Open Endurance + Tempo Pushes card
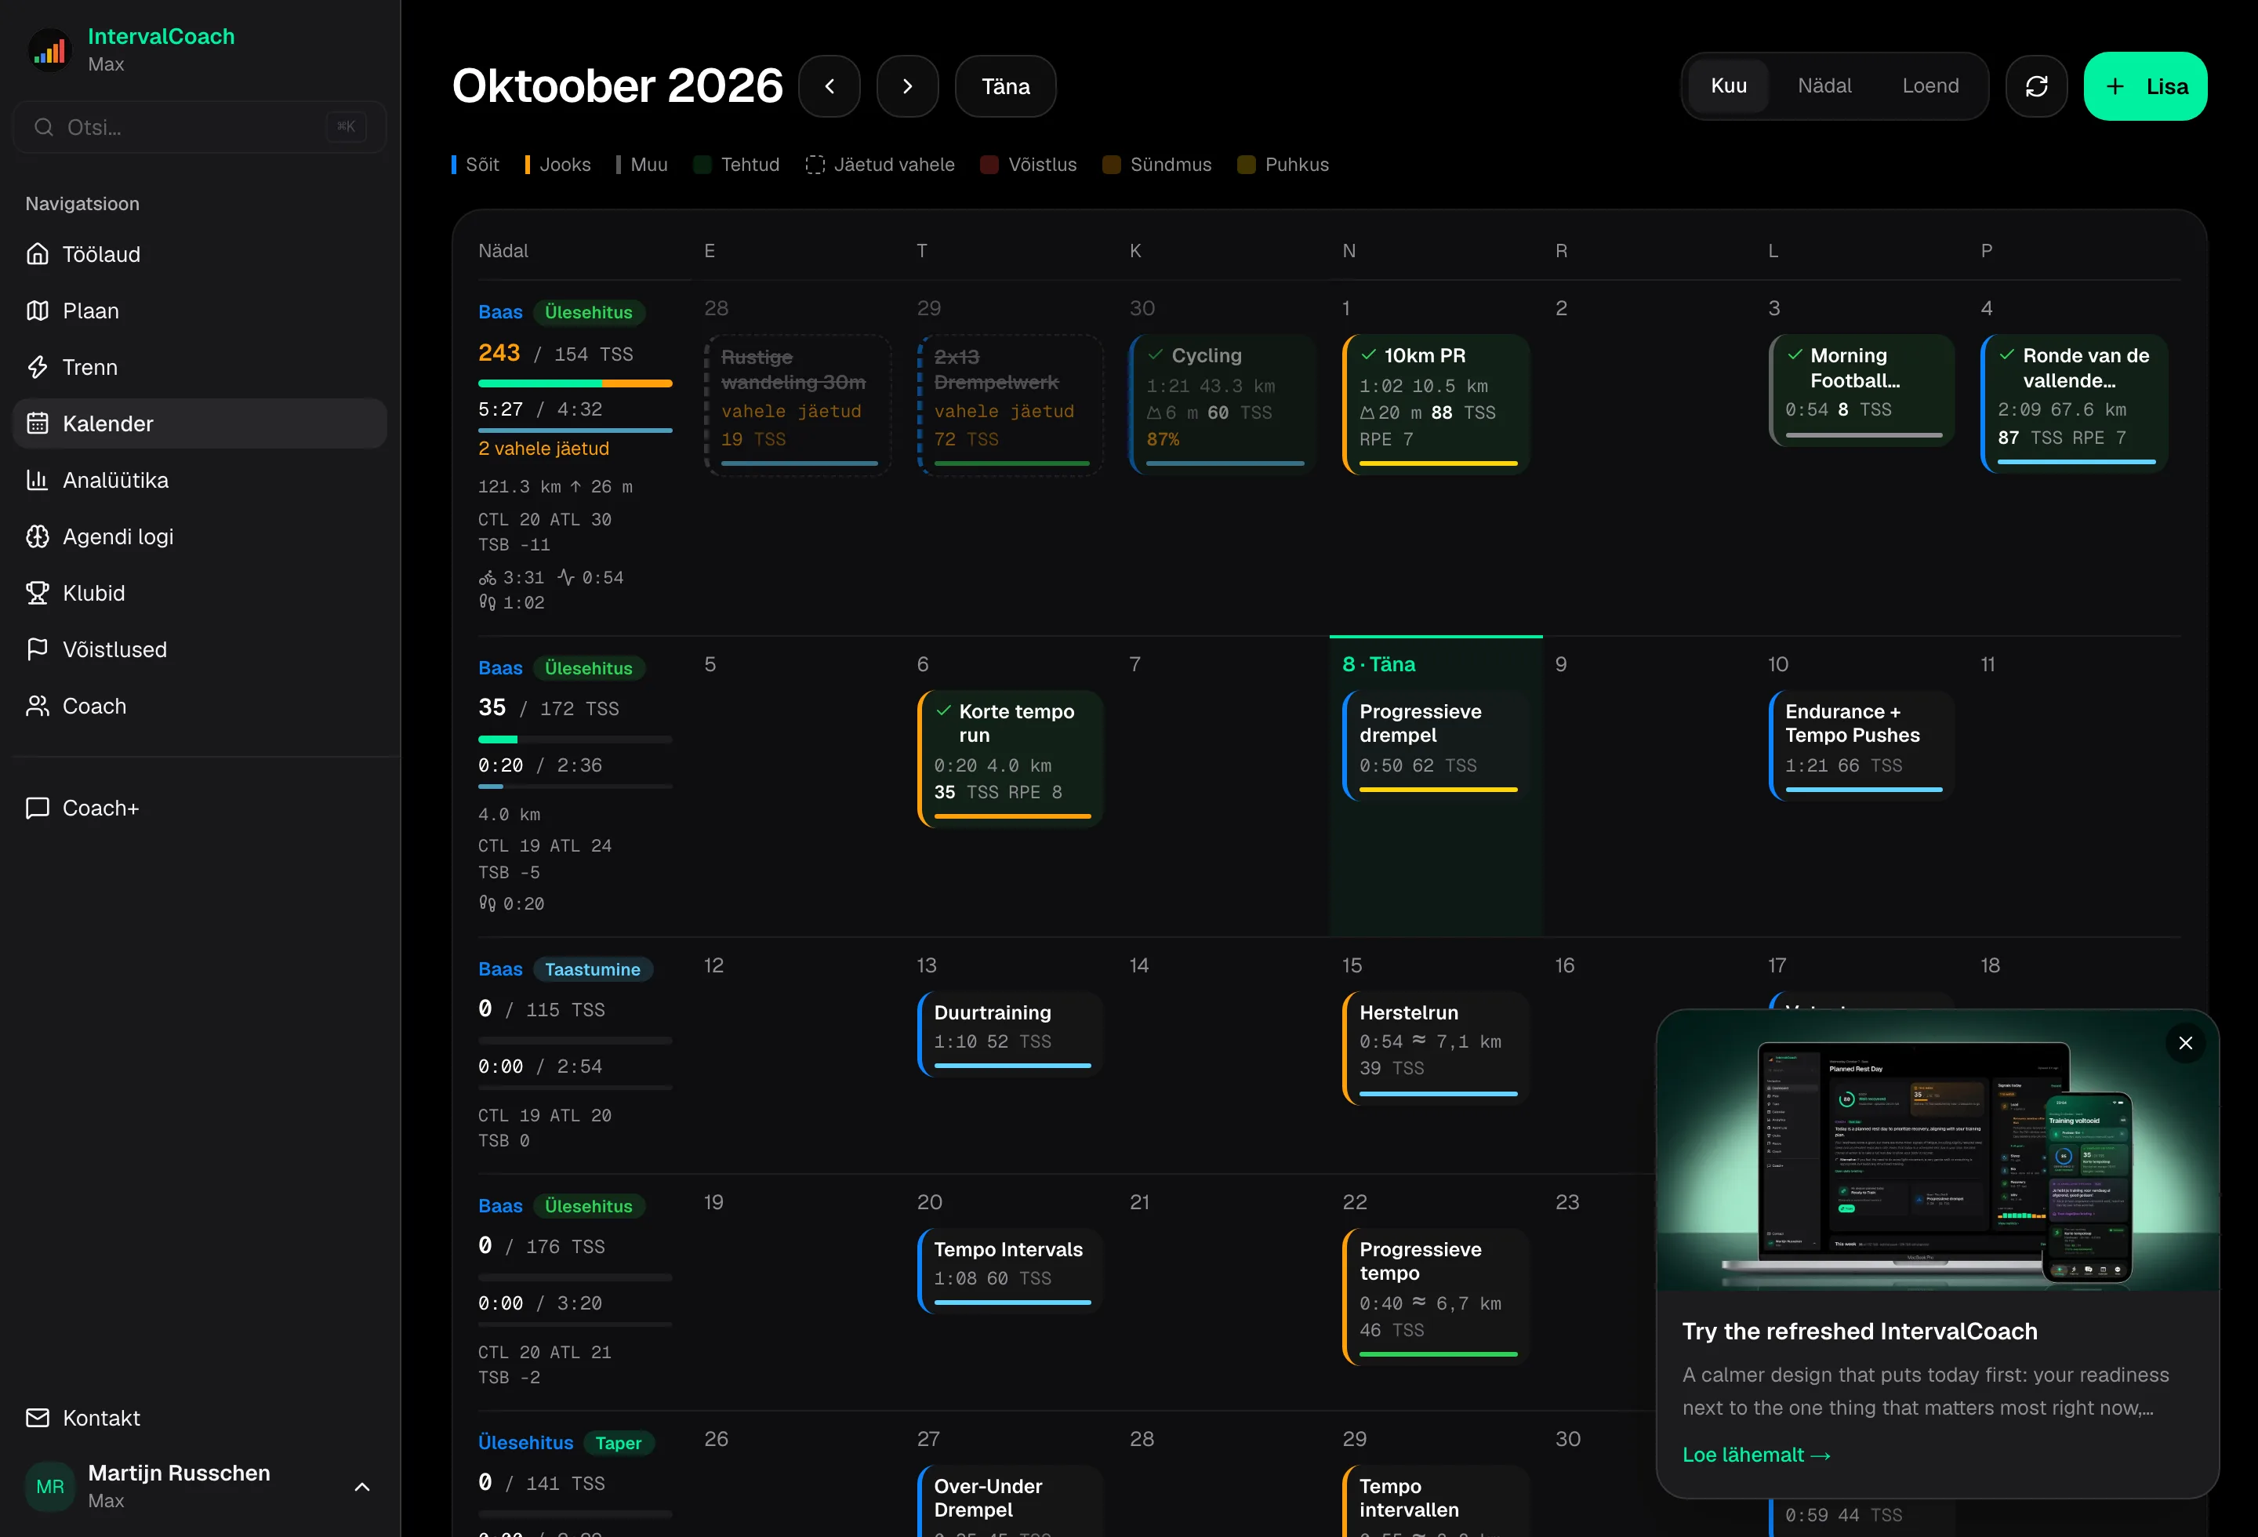The height and width of the screenshot is (1537, 2258). click(1861, 745)
